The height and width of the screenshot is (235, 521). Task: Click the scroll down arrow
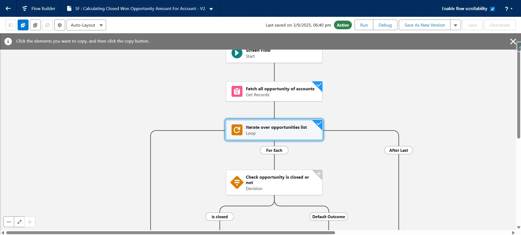tap(519, 227)
